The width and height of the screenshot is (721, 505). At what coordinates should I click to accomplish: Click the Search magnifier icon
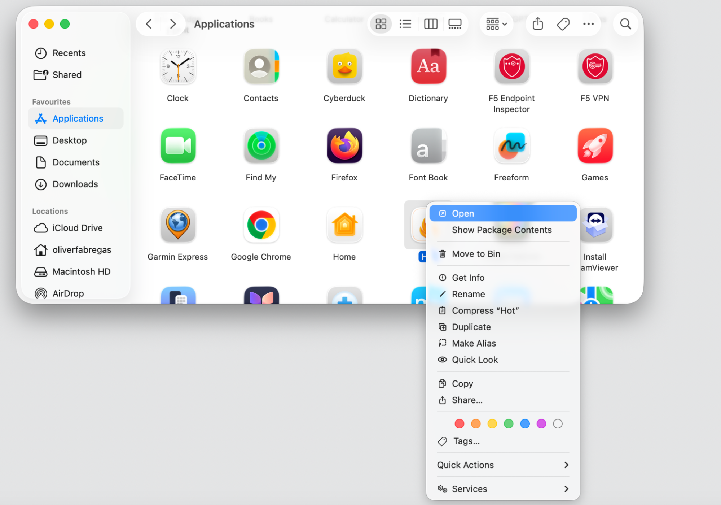point(625,24)
